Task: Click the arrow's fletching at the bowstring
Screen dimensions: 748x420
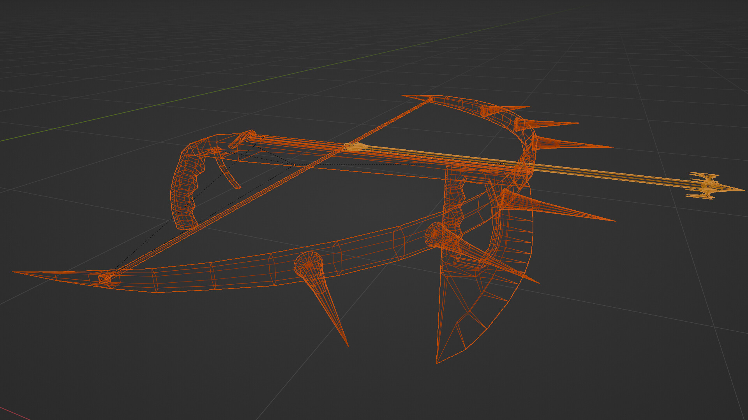Action: click(x=355, y=147)
